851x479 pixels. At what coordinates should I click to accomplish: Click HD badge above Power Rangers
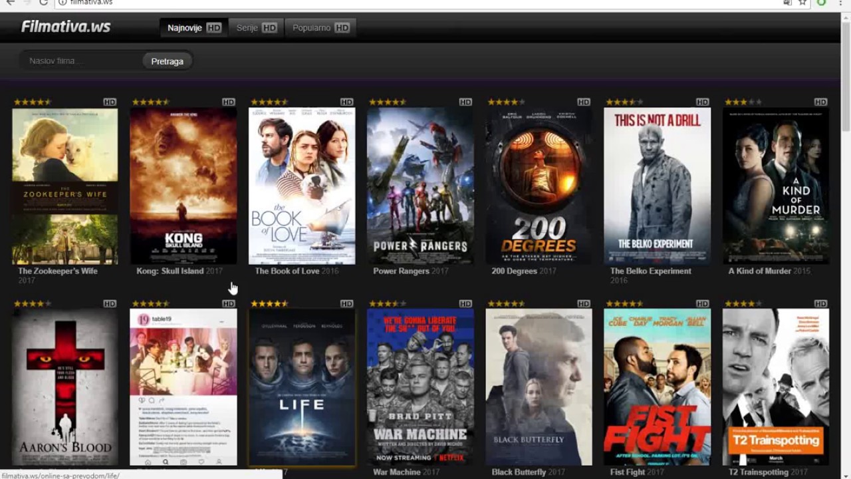(x=465, y=102)
